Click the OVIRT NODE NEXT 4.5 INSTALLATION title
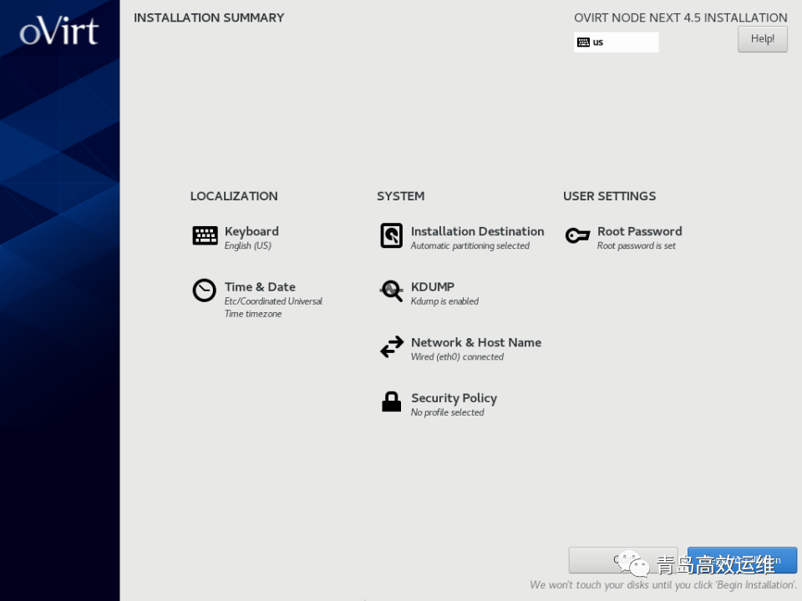802x601 pixels. (681, 18)
